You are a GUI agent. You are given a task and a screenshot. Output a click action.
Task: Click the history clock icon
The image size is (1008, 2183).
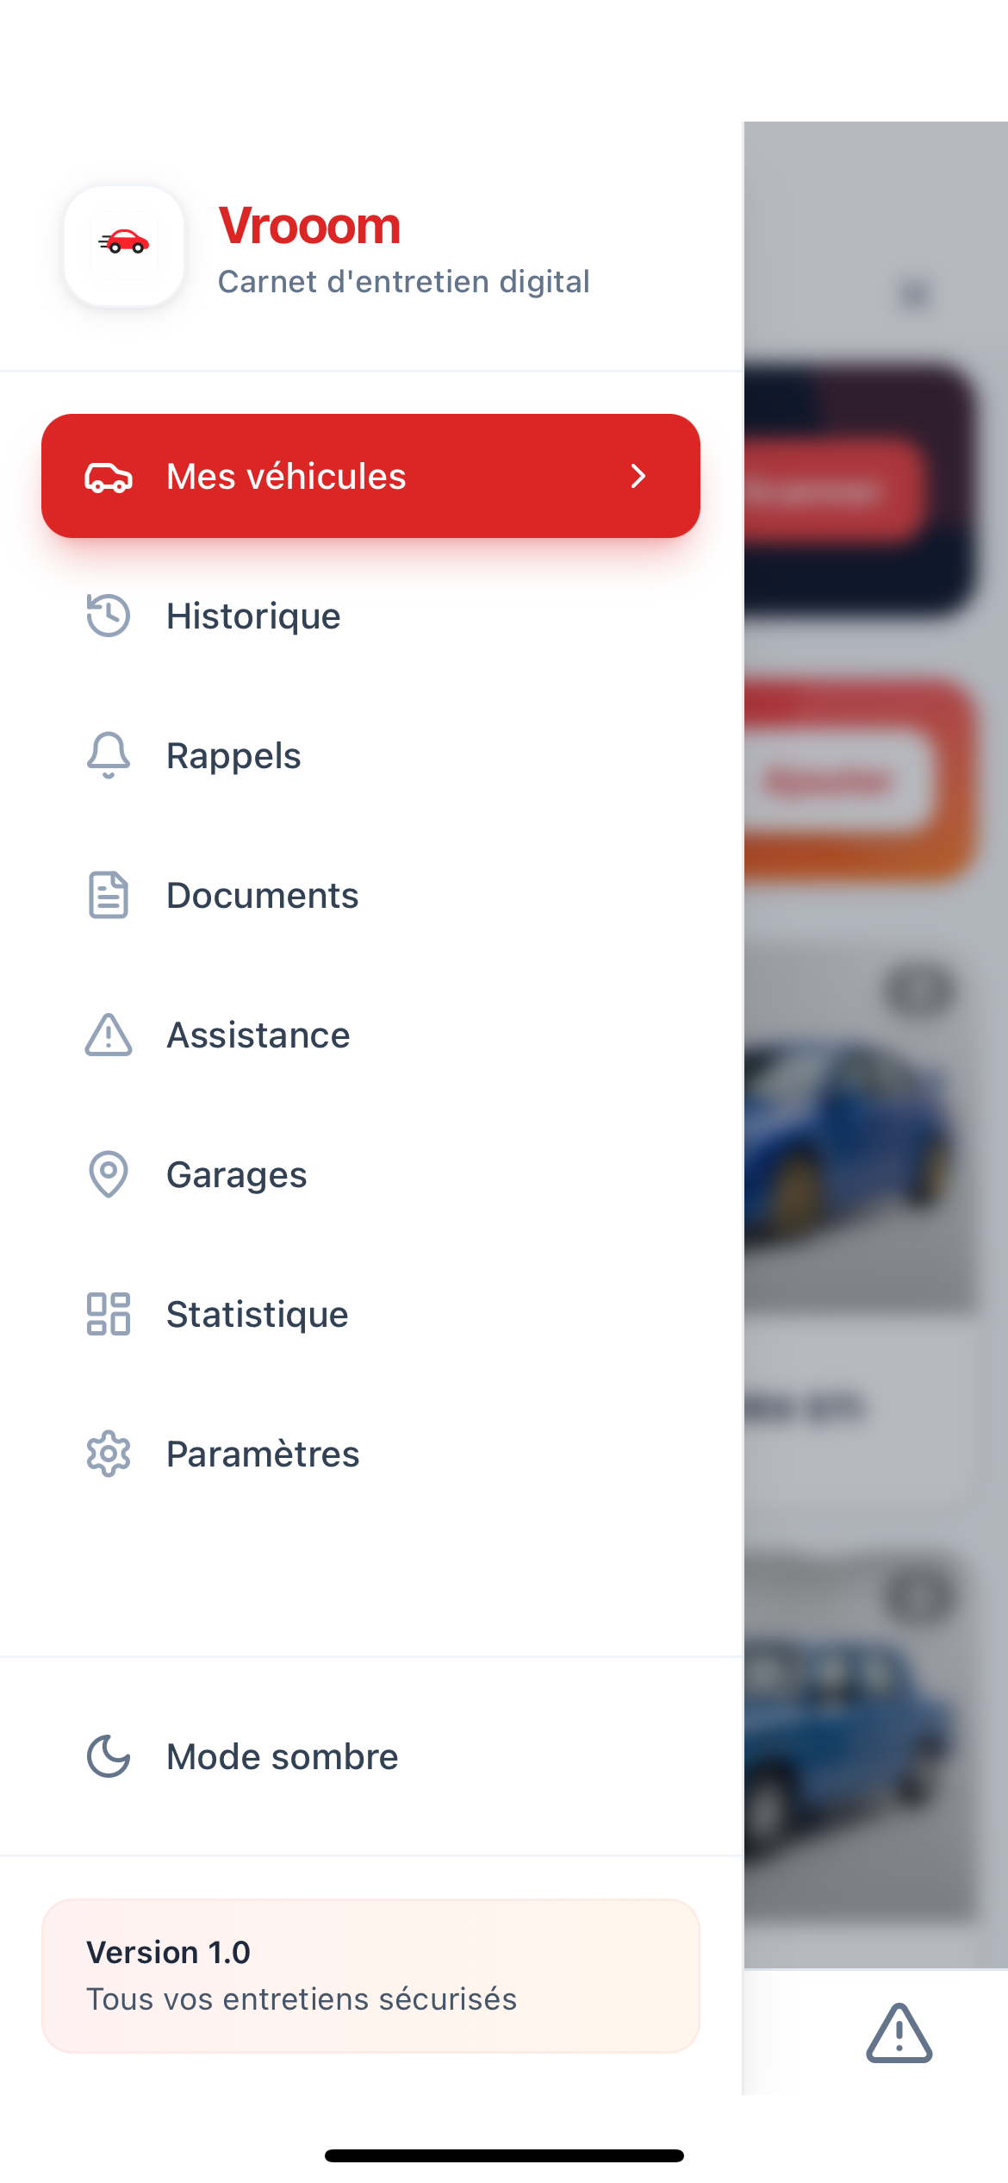[x=109, y=616]
